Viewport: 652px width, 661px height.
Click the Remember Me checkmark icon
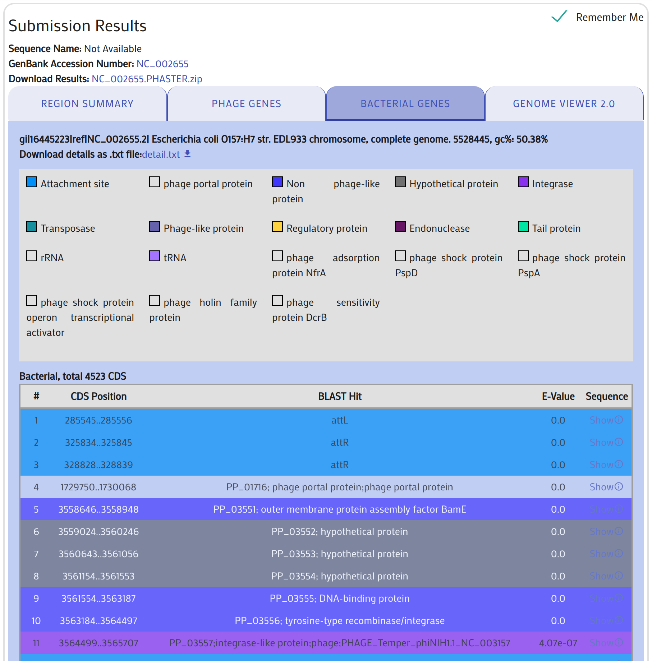tap(559, 17)
